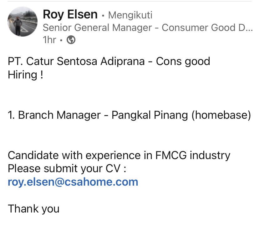Click the "Please submit your CV" line
The image size is (259, 235).
pos(67,168)
